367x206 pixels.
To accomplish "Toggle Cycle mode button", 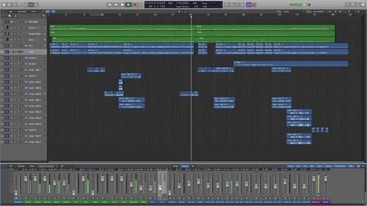I will (x=140, y=5).
